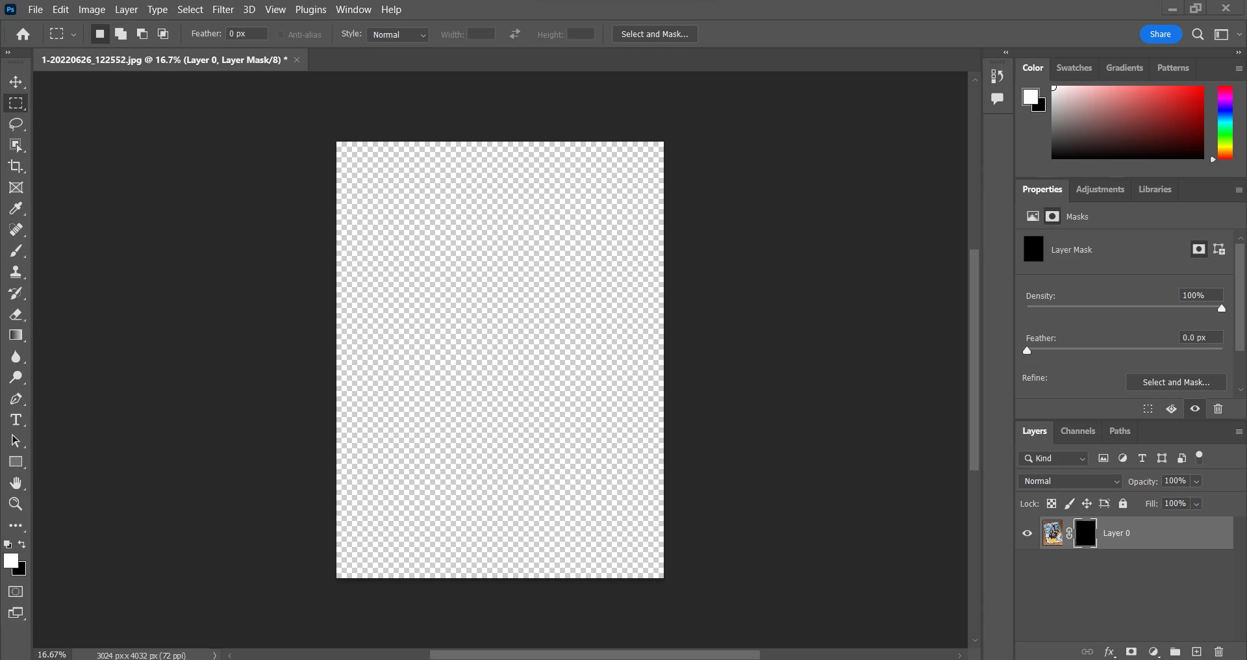
Task: Select the Crop tool
Action: coord(16,166)
